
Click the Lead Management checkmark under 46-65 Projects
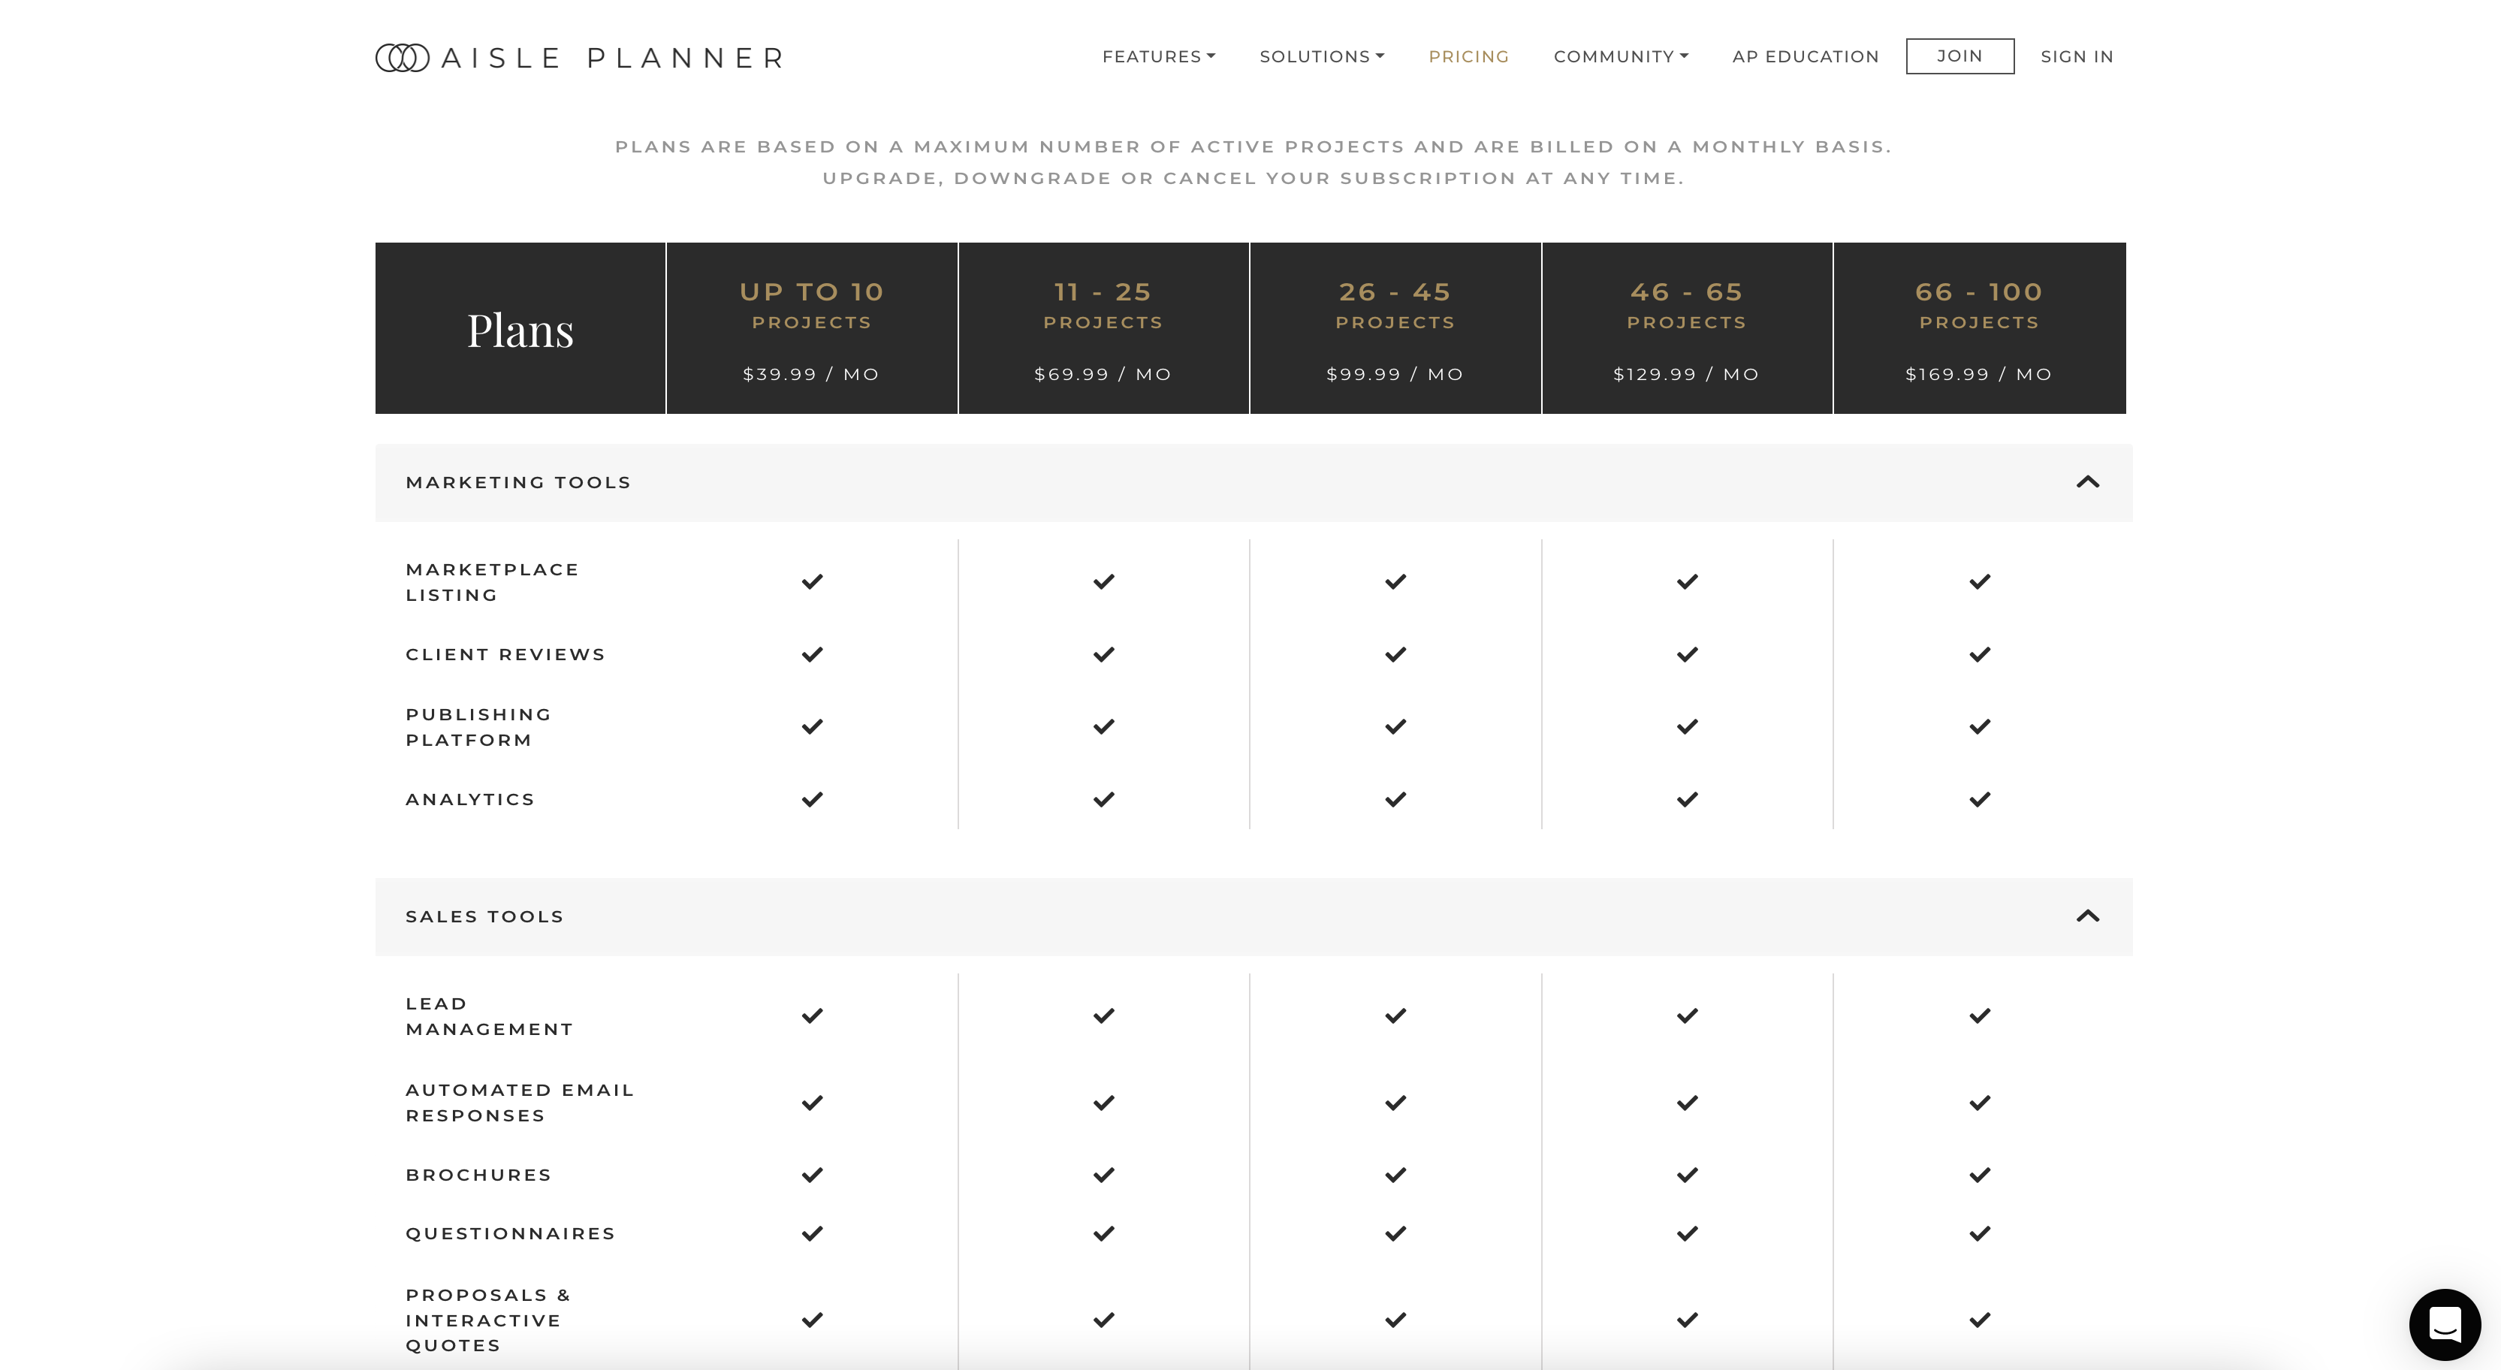pos(1686,1015)
